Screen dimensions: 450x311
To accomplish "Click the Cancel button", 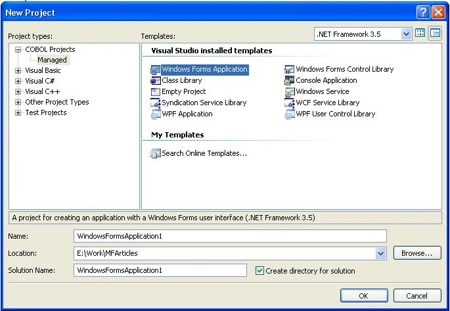I will 417,296.
